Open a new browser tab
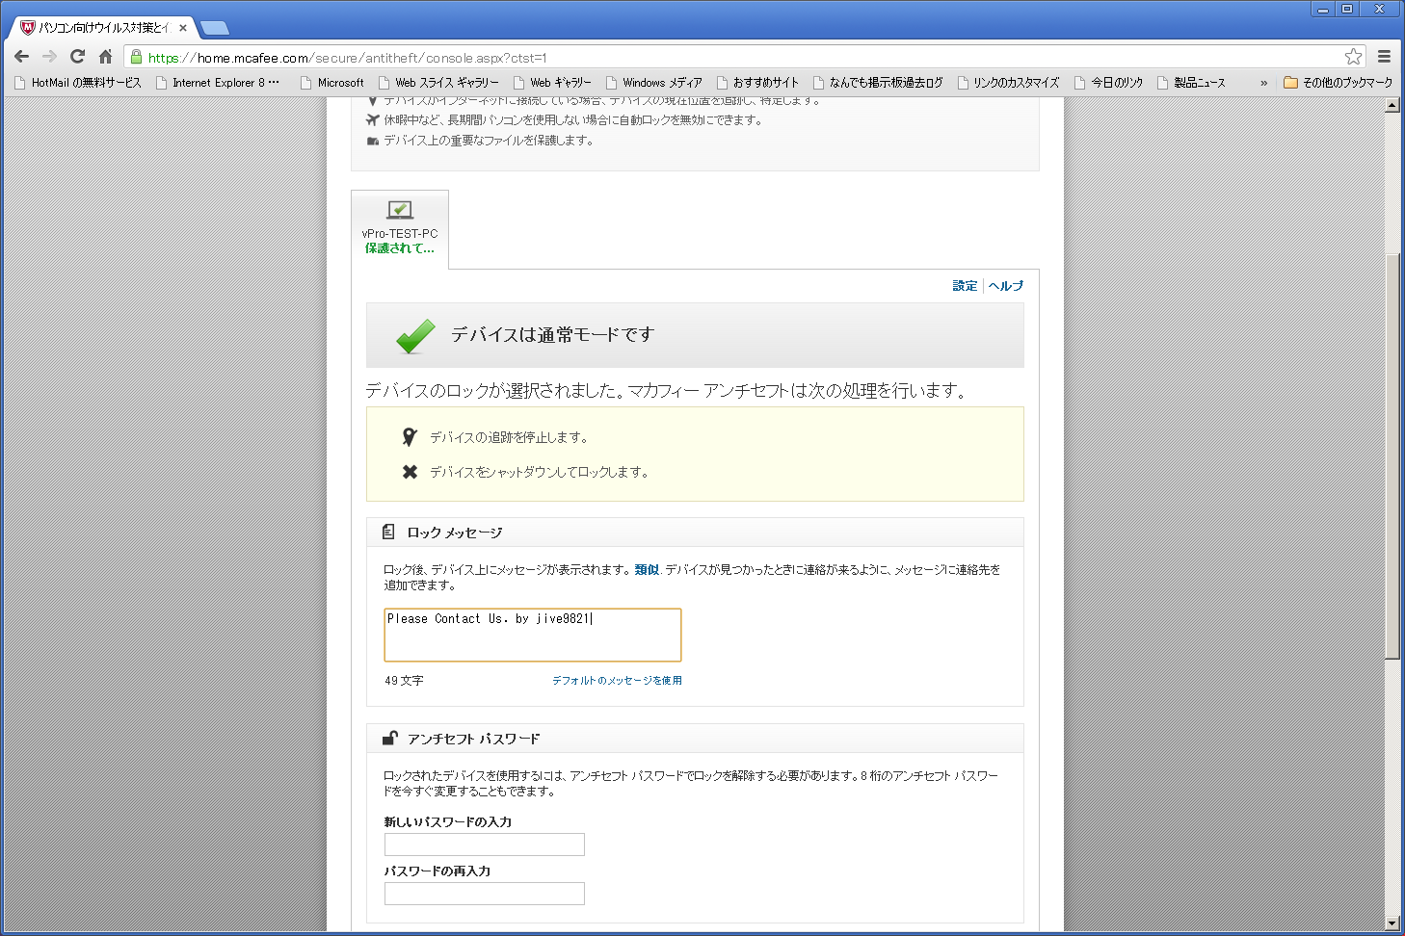The height and width of the screenshot is (936, 1405). coord(214,28)
